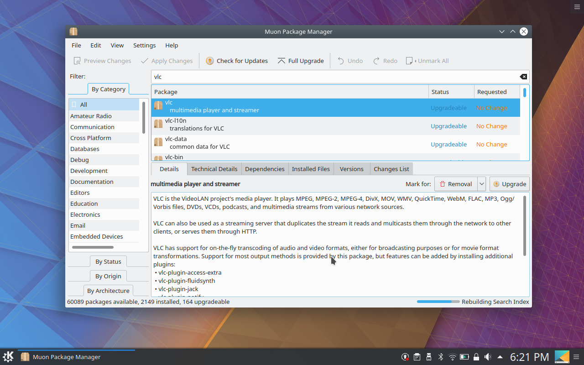584x365 pixels.
Task: Select the By Category filter tab
Action: point(109,89)
